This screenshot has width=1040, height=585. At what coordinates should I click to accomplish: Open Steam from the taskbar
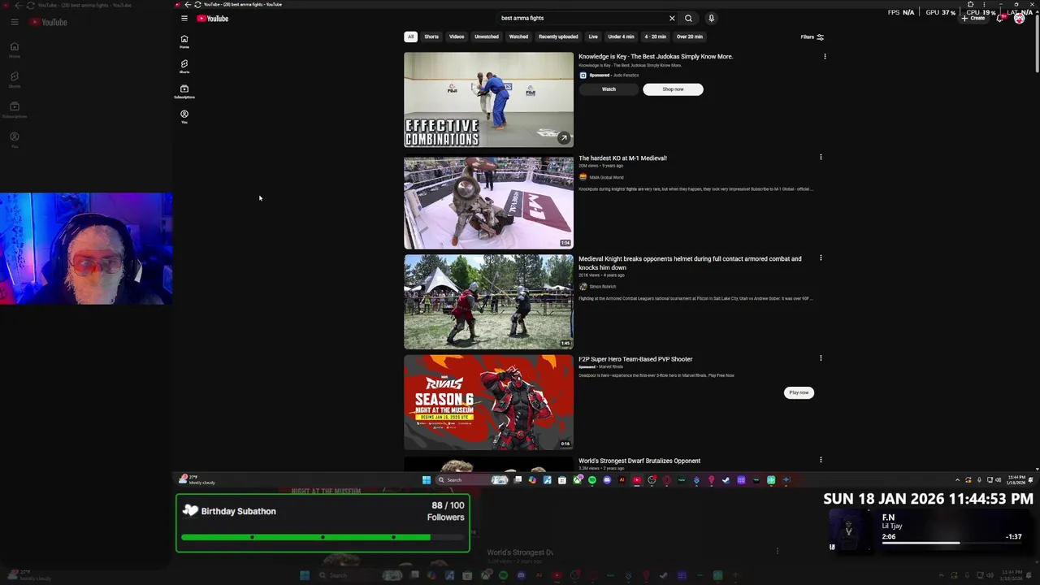(726, 480)
